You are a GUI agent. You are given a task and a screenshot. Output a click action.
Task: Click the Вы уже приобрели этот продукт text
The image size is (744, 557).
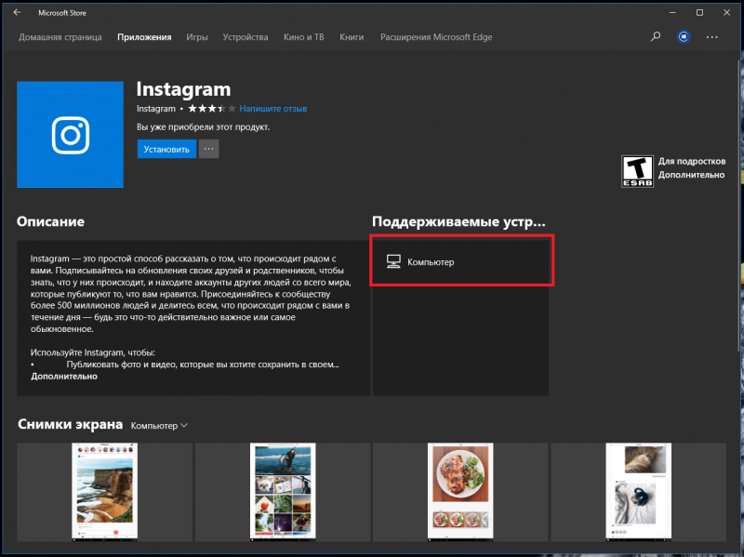[203, 127]
